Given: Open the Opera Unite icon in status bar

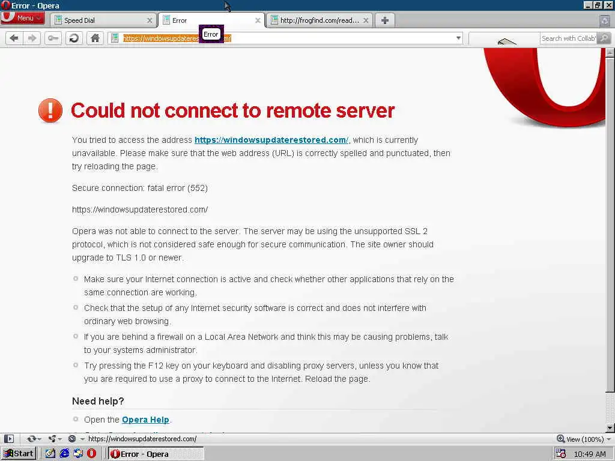Looking at the screenshot, I should coord(52,439).
